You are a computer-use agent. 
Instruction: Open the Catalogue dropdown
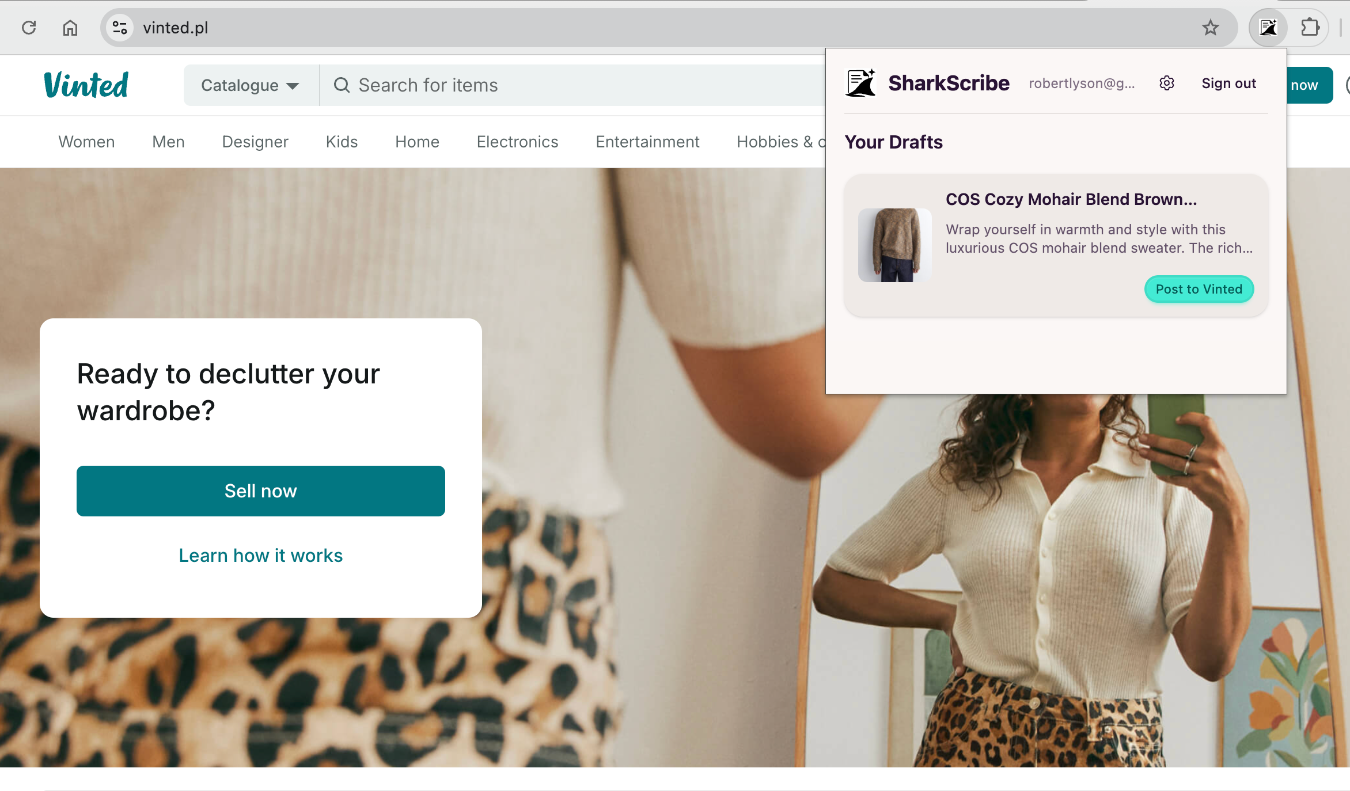(250, 85)
